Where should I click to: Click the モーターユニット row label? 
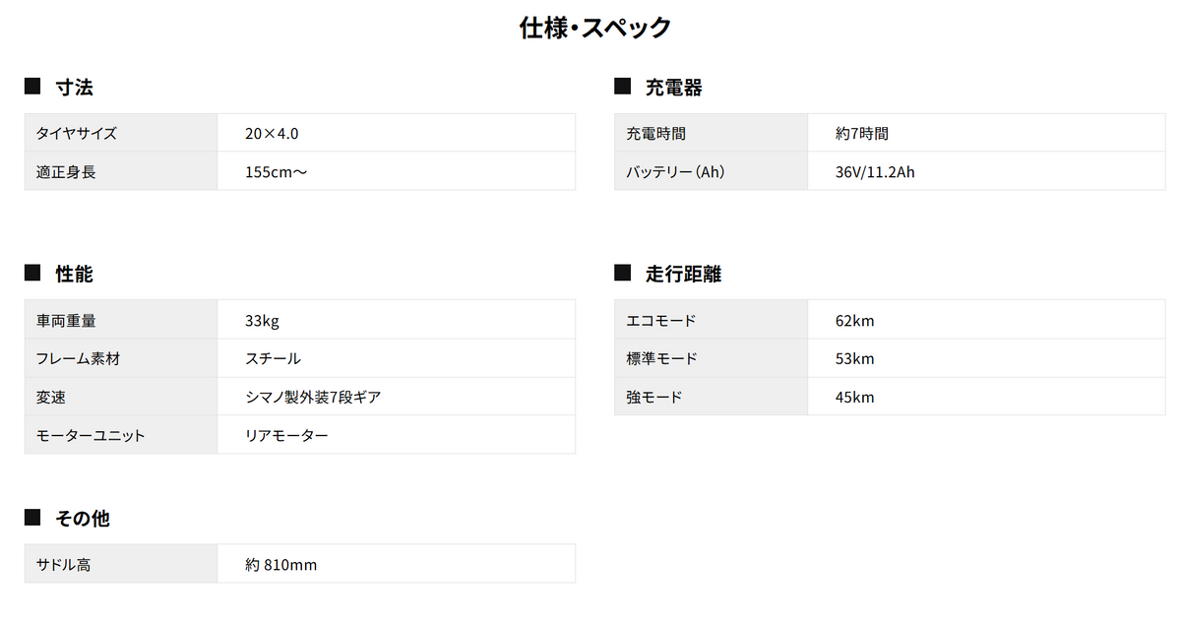tap(91, 435)
